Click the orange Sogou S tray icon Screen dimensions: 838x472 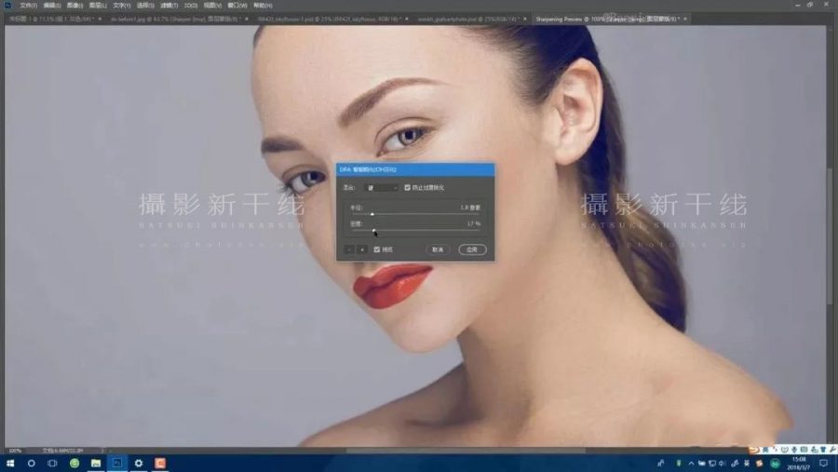pyautogui.click(x=759, y=463)
